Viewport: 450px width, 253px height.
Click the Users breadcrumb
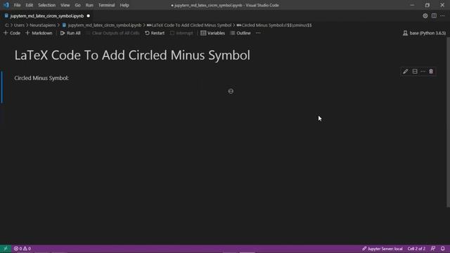coord(19,25)
